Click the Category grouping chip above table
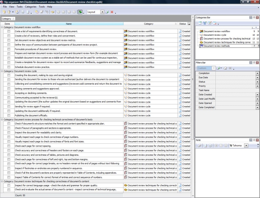Screen dimensions: 260x198 [x=8, y=19]
